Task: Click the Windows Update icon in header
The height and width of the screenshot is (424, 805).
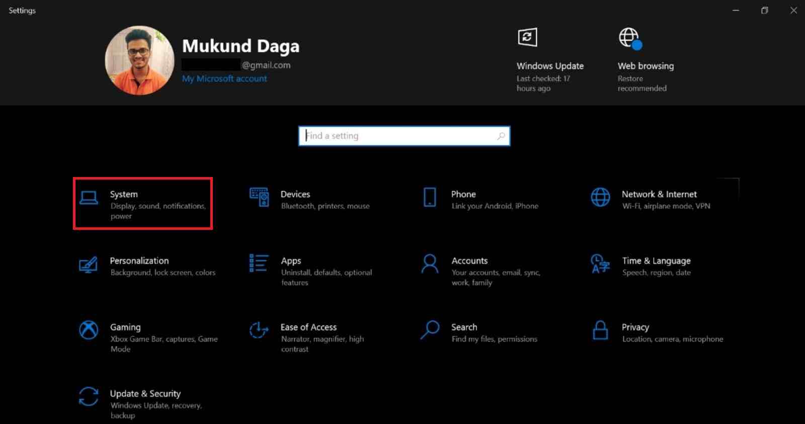Action: coord(527,37)
